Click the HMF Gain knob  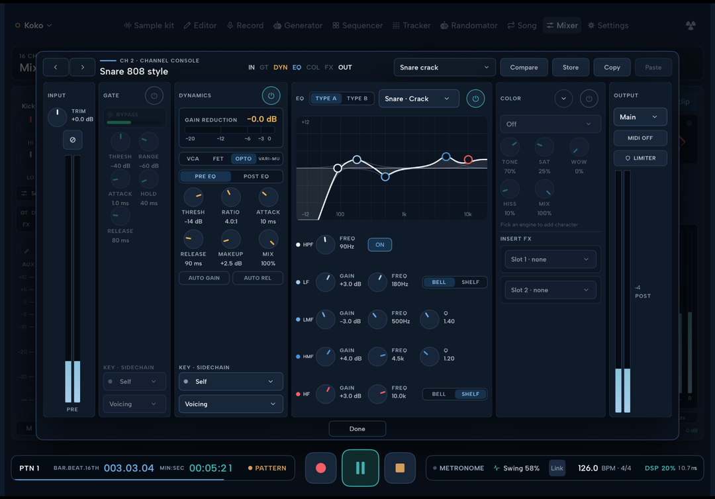326,357
